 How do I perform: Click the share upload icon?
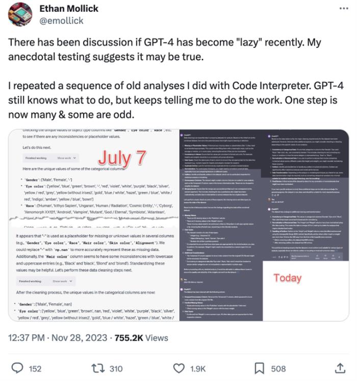340,368
